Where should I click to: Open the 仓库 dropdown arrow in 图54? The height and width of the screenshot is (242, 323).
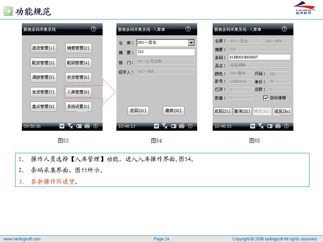pos(191,43)
